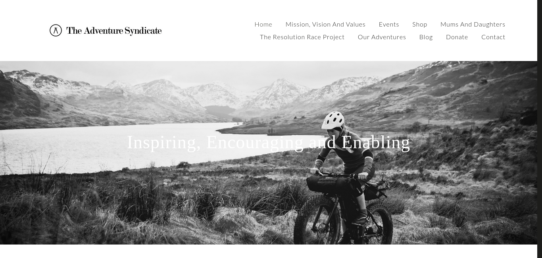Select Mums And Daughters in navigation

[473, 24]
